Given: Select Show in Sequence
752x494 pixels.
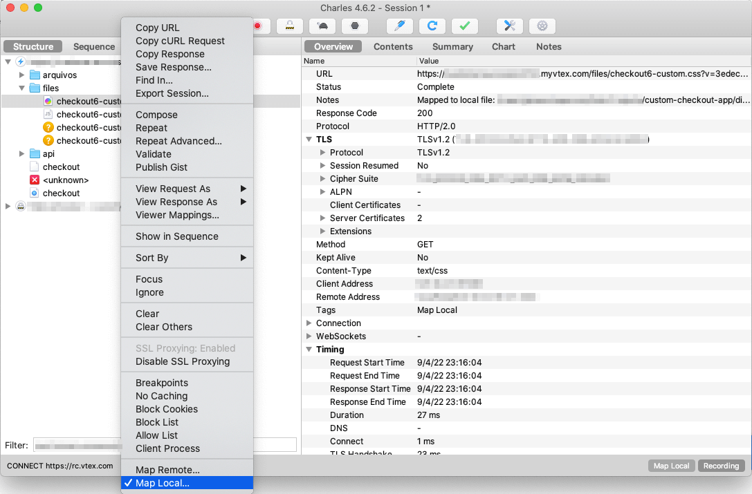Looking at the screenshot, I should pyautogui.click(x=187, y=236).
